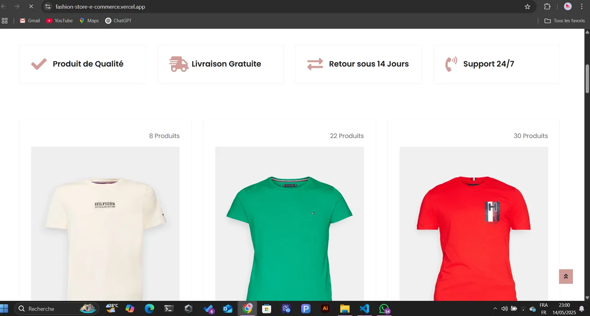
Task: Open the purple app icon beside Microsoft Store
Action: pos(286,309)
